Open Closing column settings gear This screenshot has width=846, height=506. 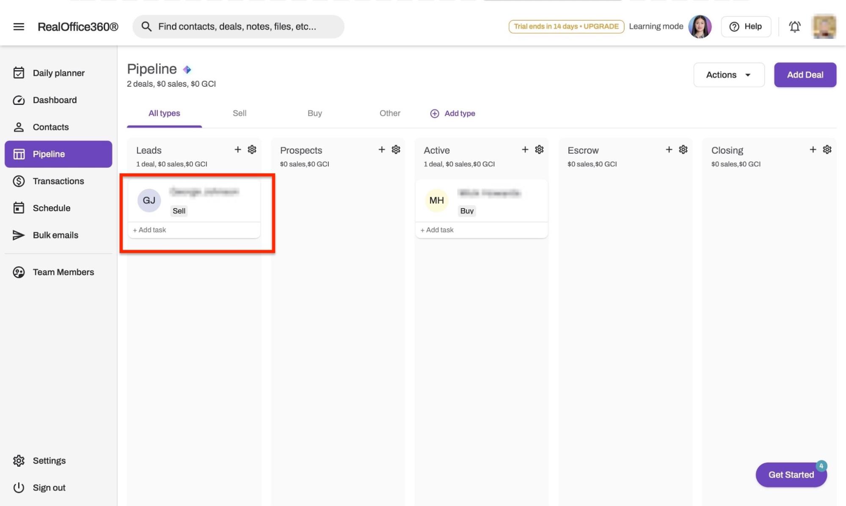[827, 150]
